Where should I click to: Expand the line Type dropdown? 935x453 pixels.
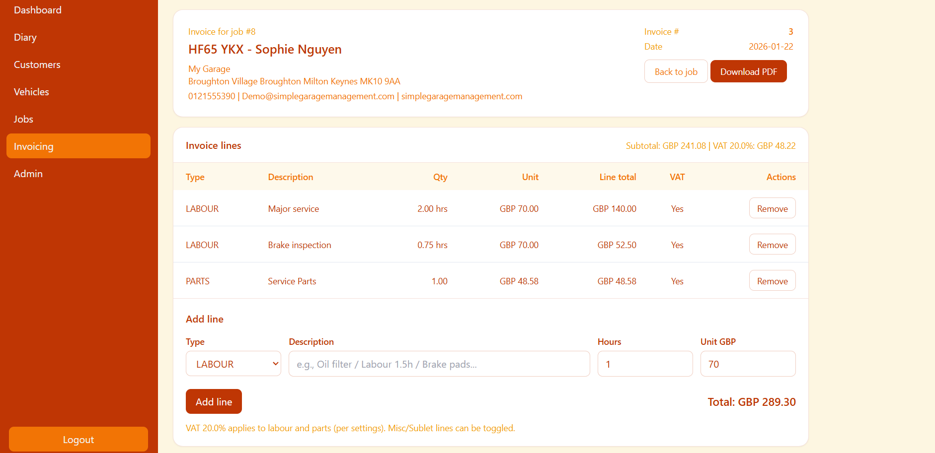[234, 364]
